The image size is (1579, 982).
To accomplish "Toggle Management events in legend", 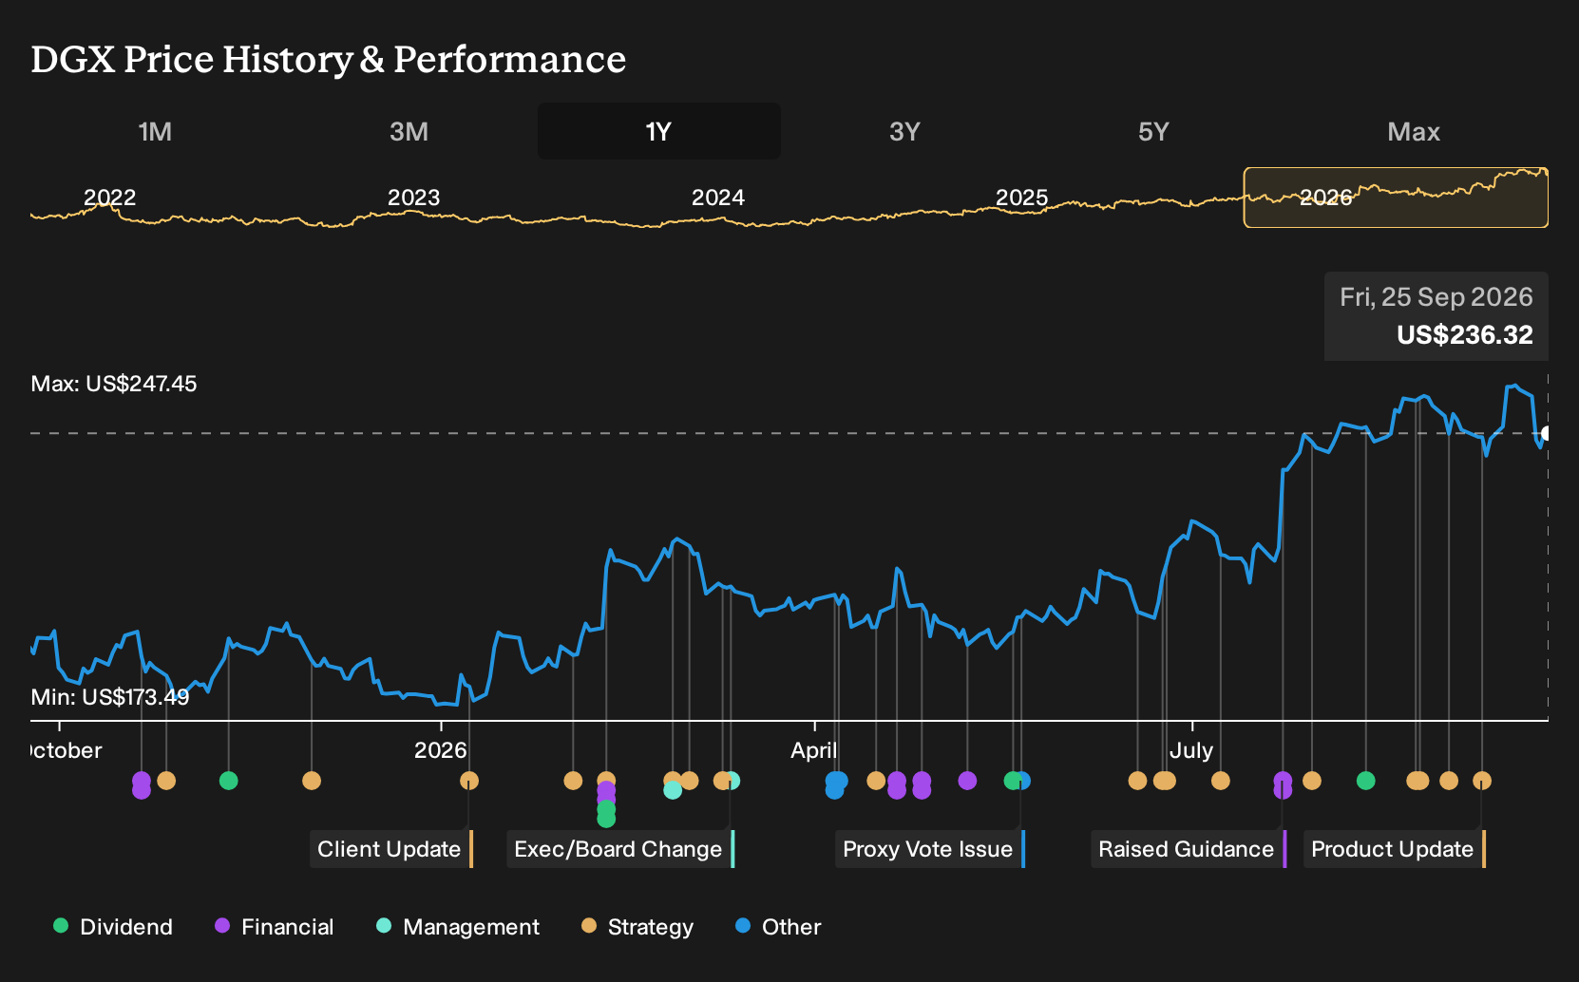I will (x=459, y=927).
